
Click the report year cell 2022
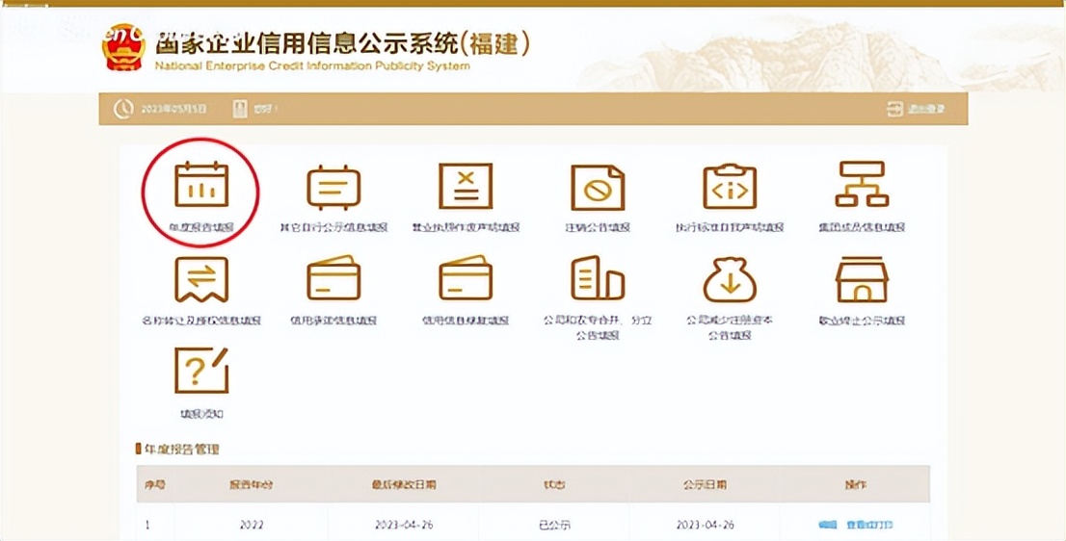tap(251, 526)
